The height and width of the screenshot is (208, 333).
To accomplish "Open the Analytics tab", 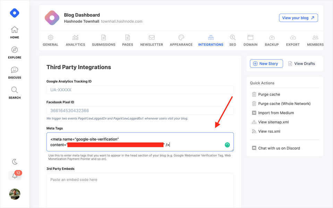I will pos(75,41).
